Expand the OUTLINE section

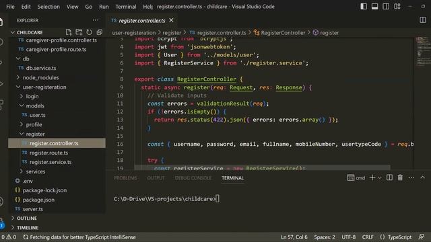(x=24, y=218)
